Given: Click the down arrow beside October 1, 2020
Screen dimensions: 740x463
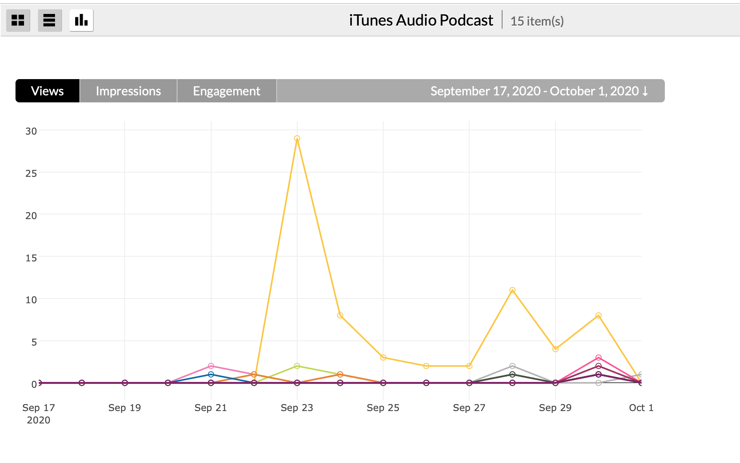Looking at the screenshot, I should click(x=645, y=91).
